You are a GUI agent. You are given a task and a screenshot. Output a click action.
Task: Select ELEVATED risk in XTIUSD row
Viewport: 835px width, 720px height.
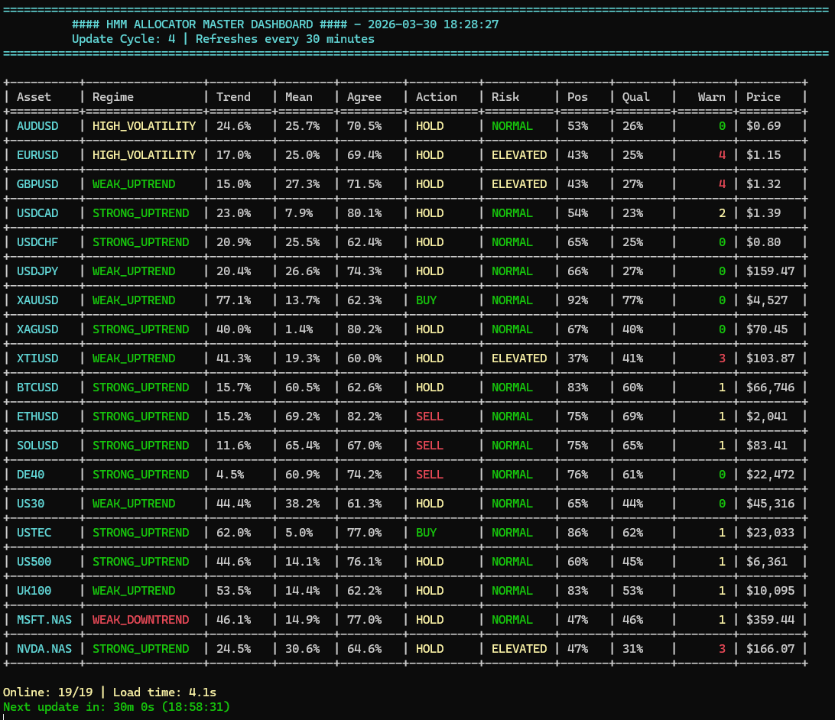(519, 358)
